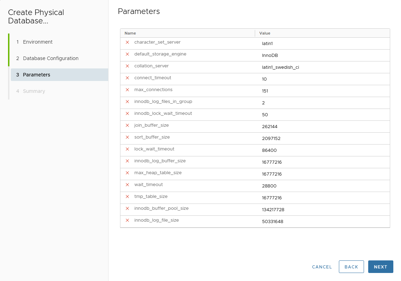Select the Value column header

[265, 33]
